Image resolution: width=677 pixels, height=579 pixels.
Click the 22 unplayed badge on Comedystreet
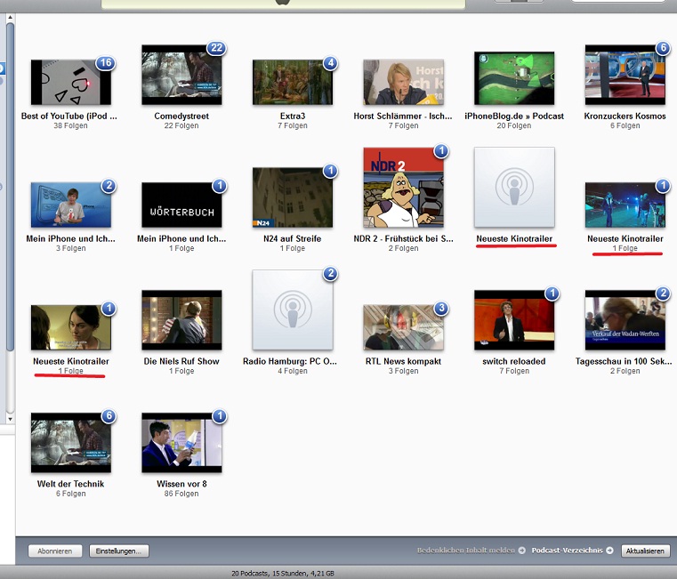[217, 48]
